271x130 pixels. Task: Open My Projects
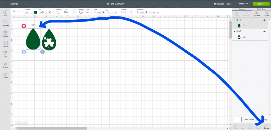219,4
